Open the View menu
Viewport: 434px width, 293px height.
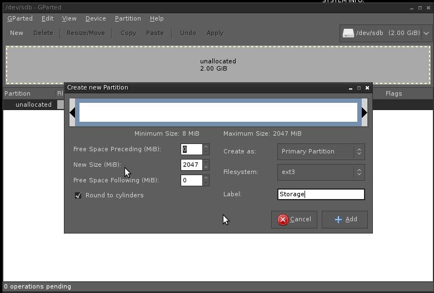(x=69, y=18)
